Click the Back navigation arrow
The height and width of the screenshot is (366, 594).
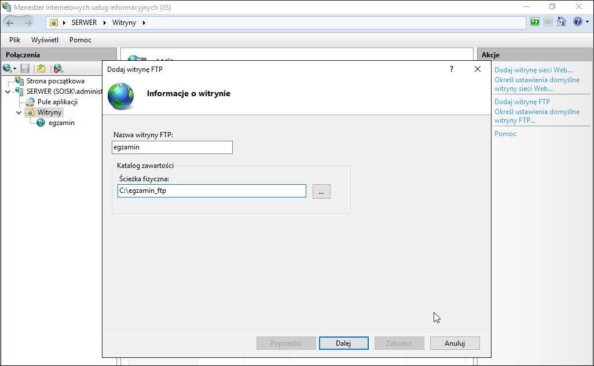point(10,23)
